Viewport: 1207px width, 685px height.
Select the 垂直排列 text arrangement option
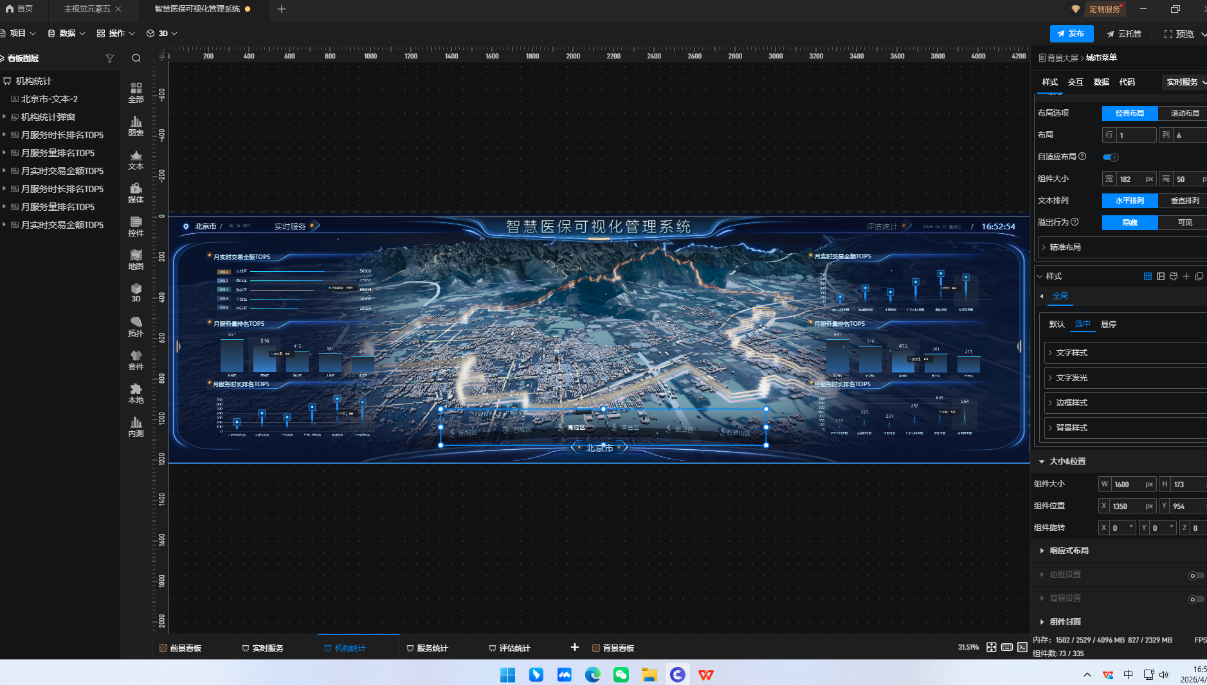point(1184,200)
